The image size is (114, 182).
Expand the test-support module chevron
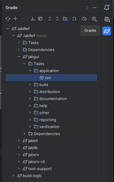point(19,169)
